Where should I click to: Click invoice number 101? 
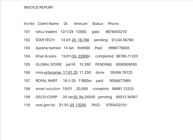coord(27,32)
